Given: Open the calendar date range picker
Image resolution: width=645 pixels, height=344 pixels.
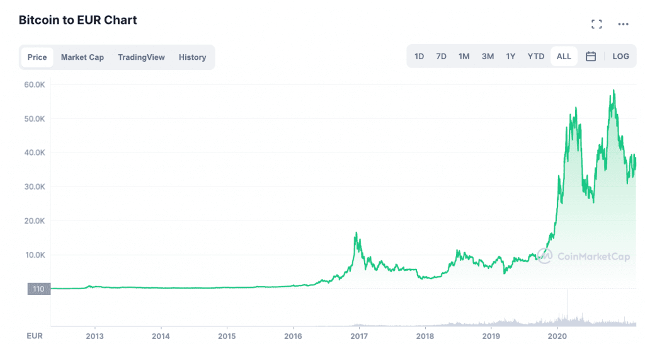Looking at the screenshot, I should (x=591, y=56).
